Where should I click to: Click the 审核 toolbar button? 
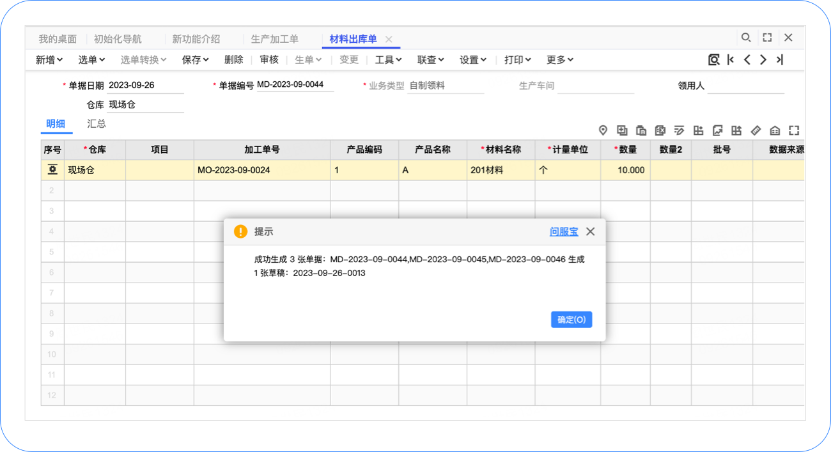[x=269, y=59]
